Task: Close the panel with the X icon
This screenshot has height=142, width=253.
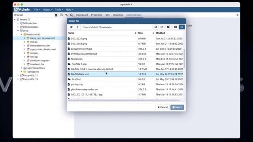Action: pos(237,15)
